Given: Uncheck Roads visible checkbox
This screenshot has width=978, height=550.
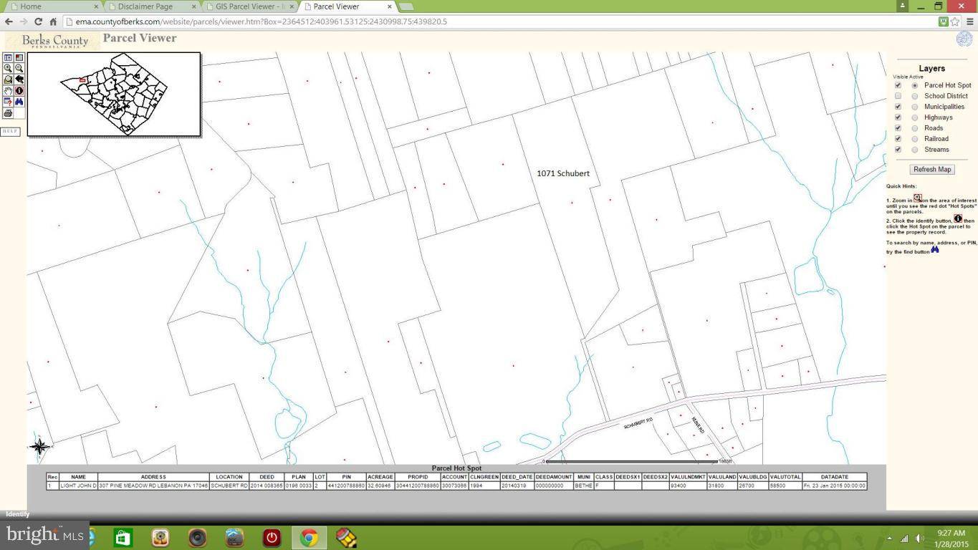Looking at the screenshot, I should pyautogui.click(x=898, y=128).
